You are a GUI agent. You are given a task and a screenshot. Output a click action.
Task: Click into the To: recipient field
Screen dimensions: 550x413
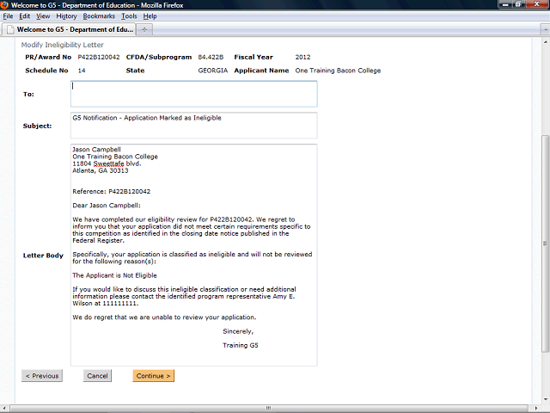pos(194,94)
